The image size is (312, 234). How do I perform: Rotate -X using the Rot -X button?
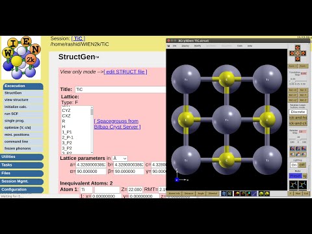click(x=303, y=90)
